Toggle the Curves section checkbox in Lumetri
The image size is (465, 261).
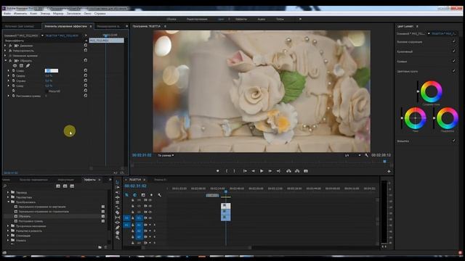tap(453, 61)
